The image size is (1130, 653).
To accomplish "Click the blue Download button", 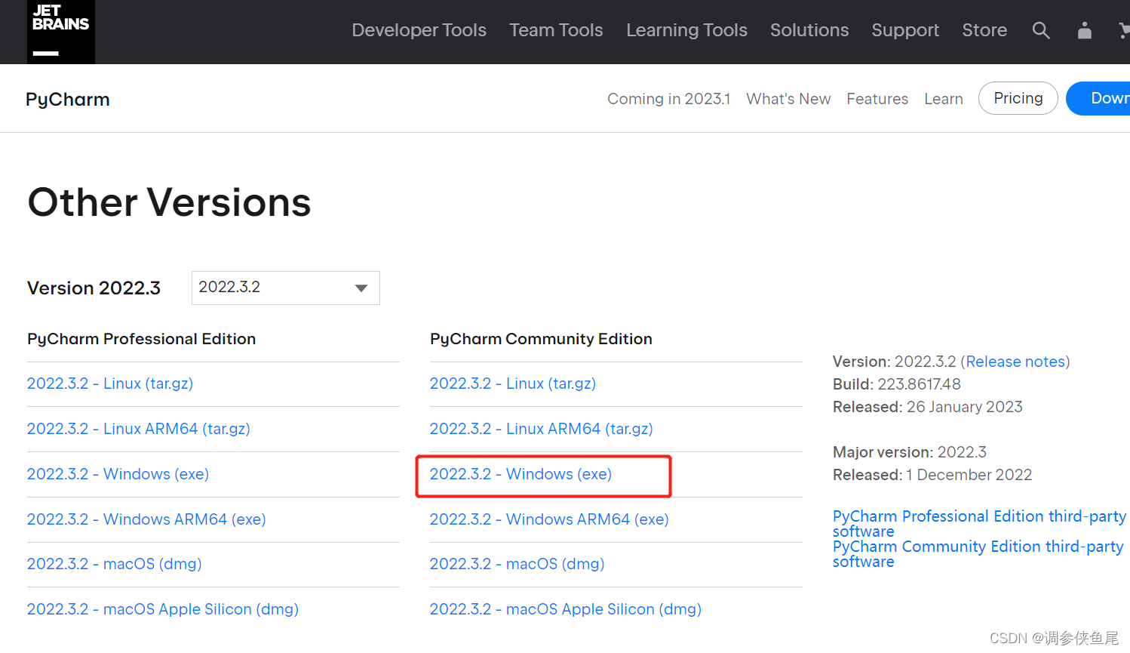I will [x=1105, y=98].
